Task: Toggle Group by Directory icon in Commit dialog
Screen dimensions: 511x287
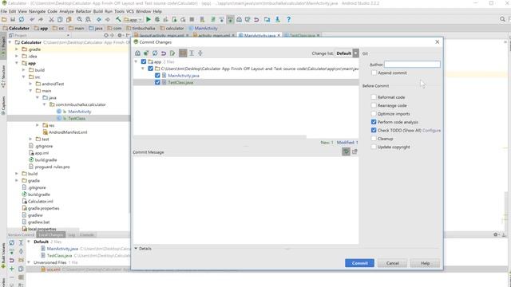Action: pos(183,53)
